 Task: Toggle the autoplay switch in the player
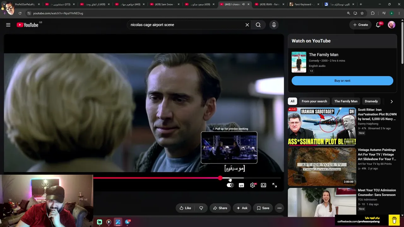click(x=230, y=185)
